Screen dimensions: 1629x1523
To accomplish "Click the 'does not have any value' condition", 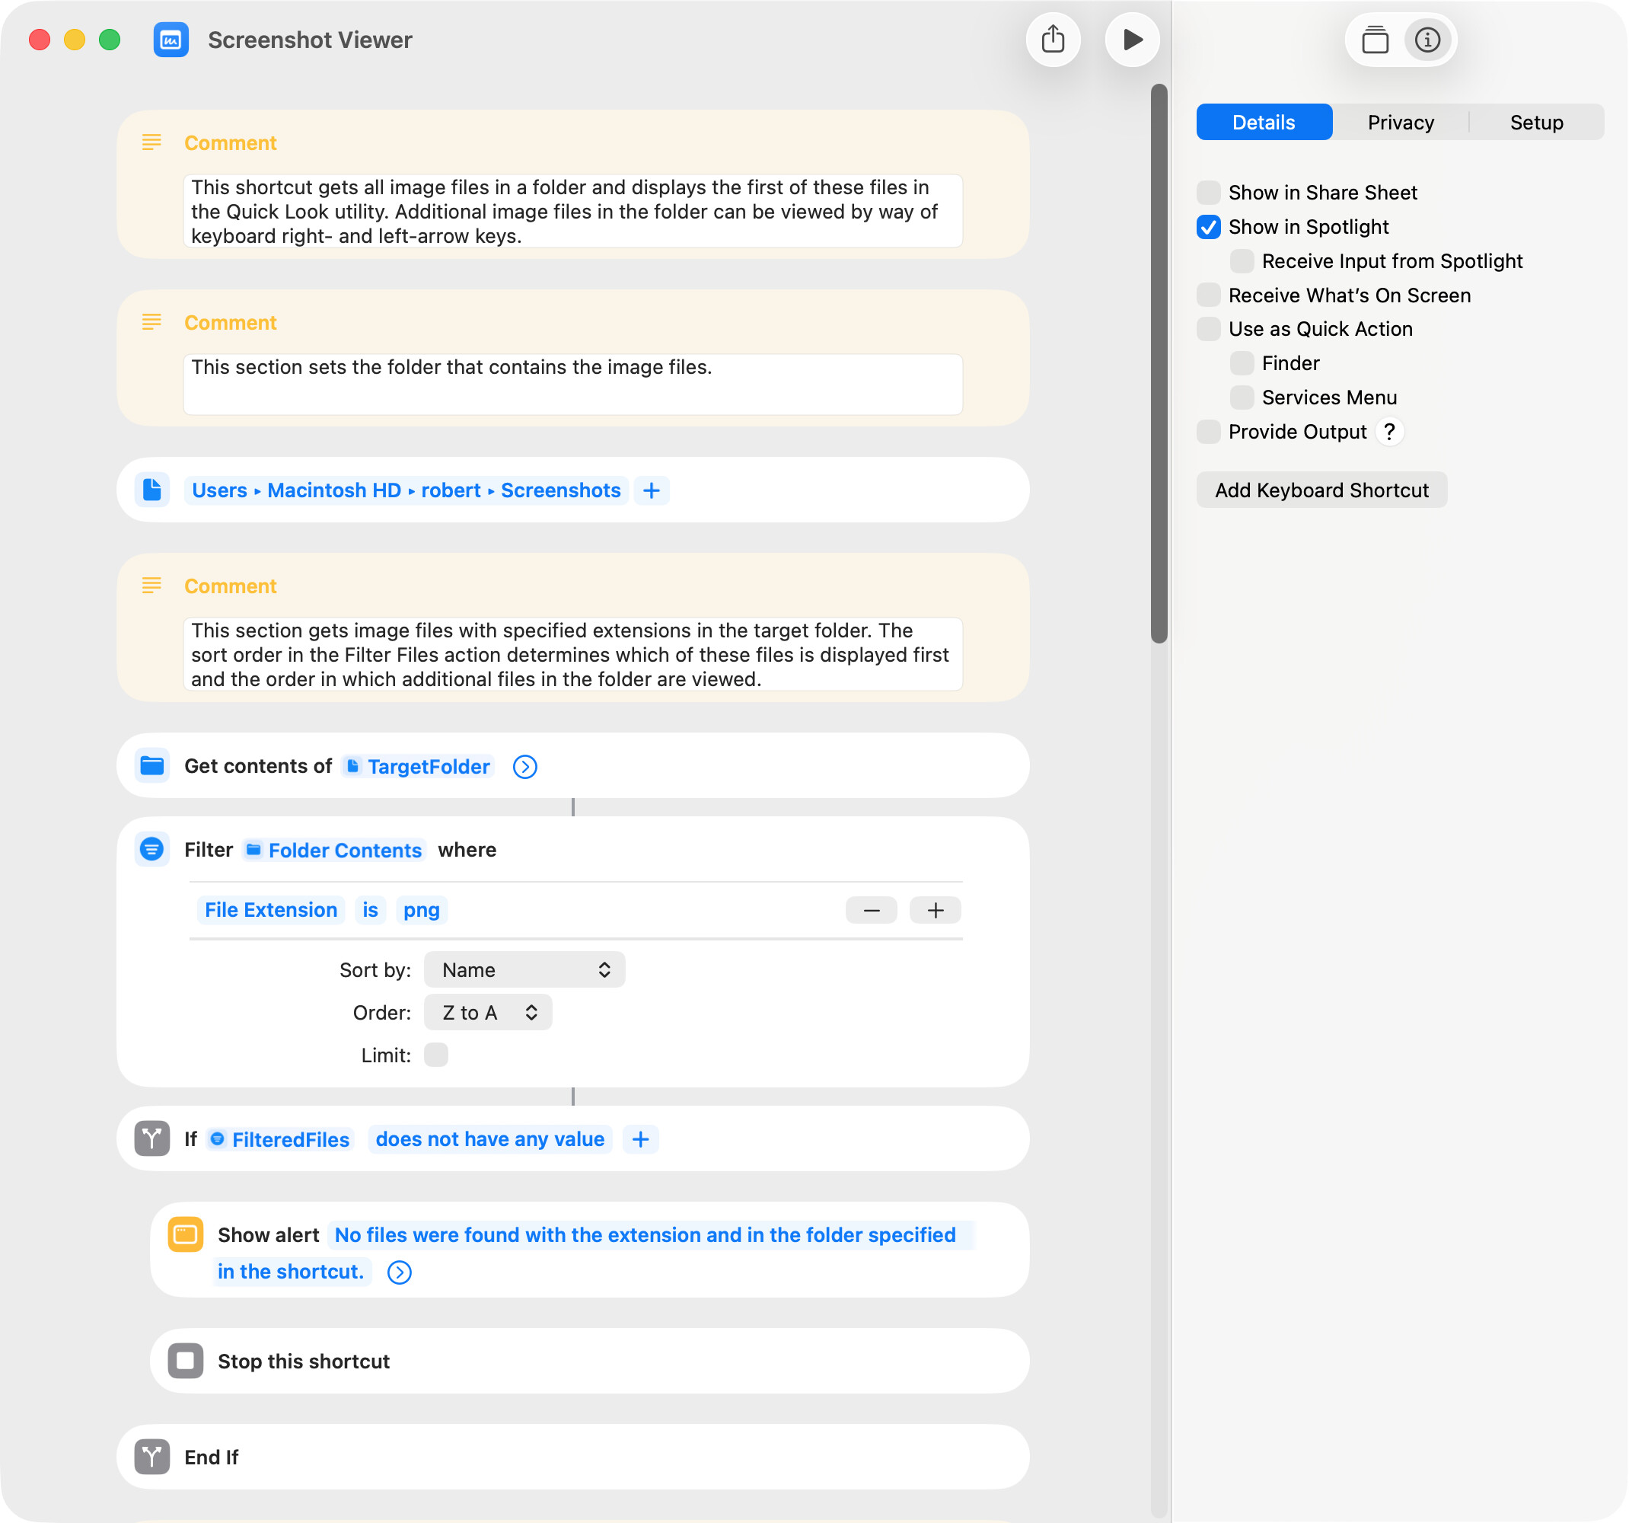I will (x=490, y=1138).
